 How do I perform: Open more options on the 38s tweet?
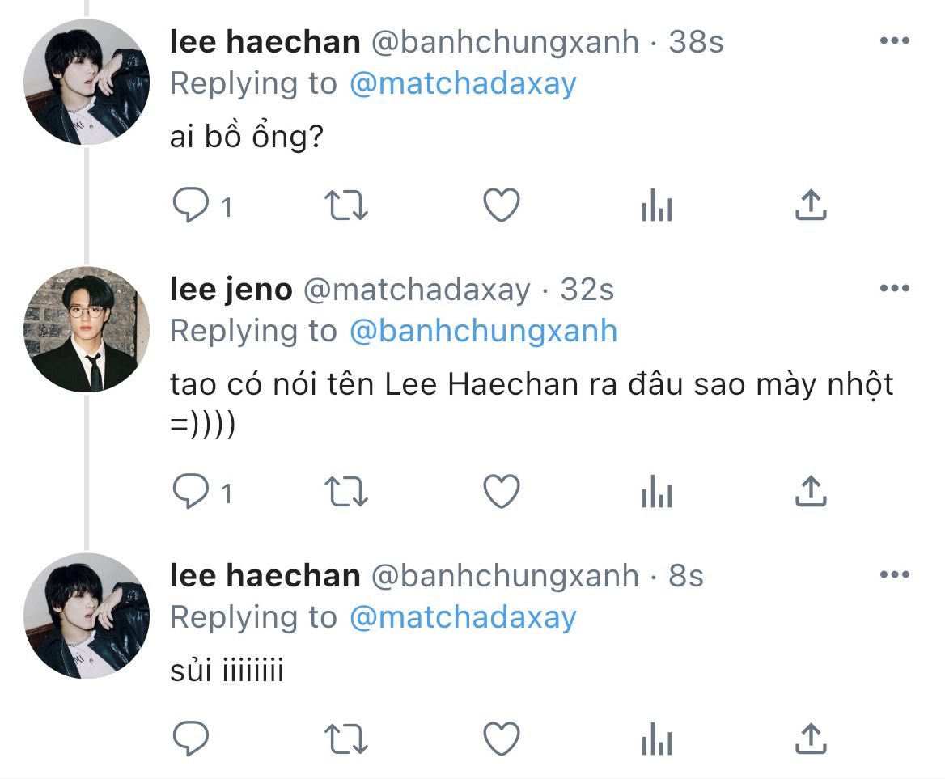pyautogui.click(x=894, y=42)
